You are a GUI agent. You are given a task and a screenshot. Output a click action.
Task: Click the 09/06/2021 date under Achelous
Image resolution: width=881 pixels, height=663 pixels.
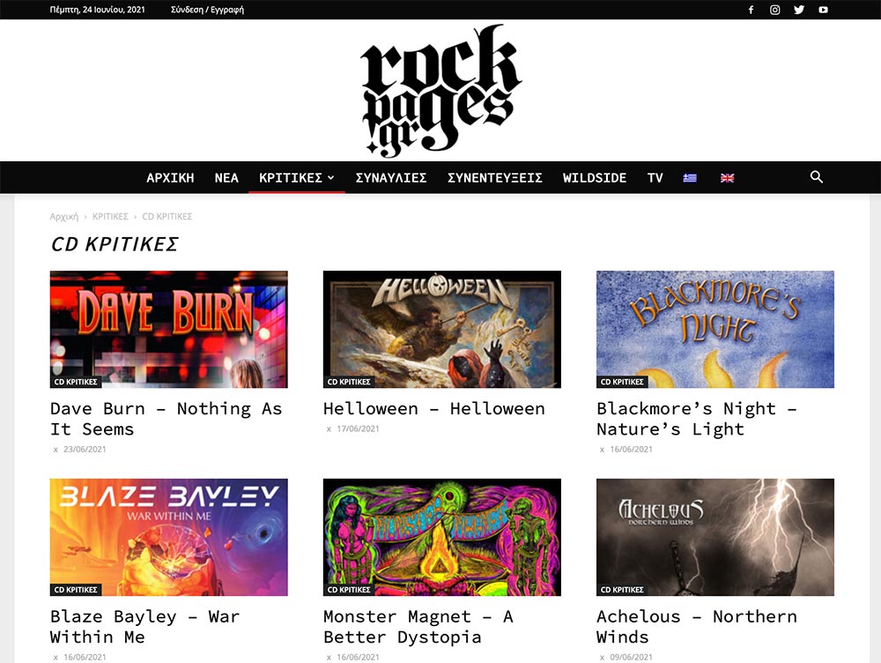point(631,657)
